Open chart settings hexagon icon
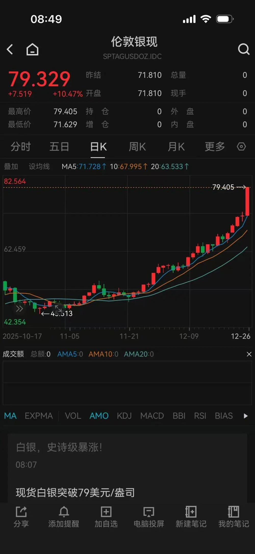255x554 pixels. coord(241,147)
